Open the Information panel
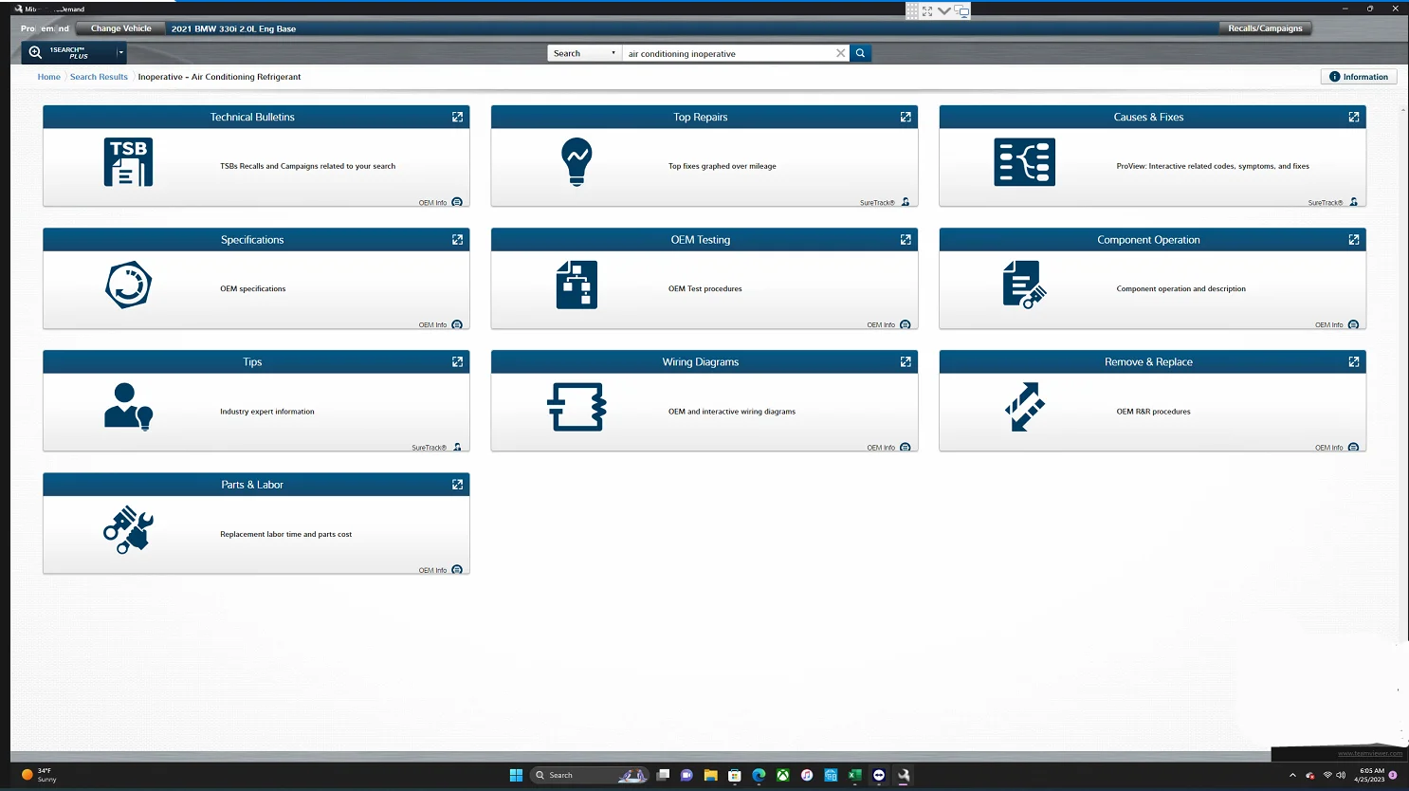The height and width of the screenshot is (791, 1409). 1359,77
